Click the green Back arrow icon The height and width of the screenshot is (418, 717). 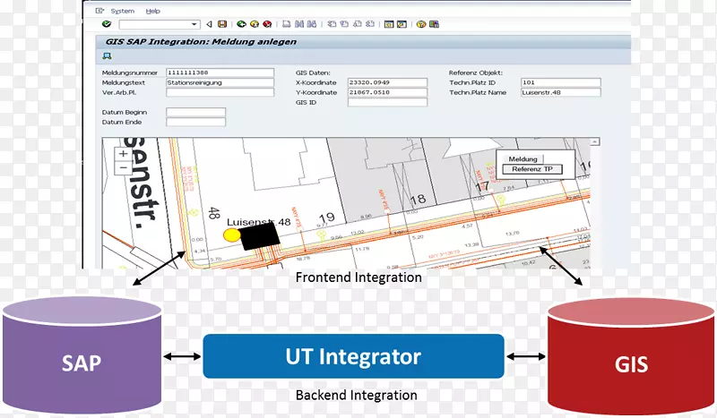[x=241, y=24]
